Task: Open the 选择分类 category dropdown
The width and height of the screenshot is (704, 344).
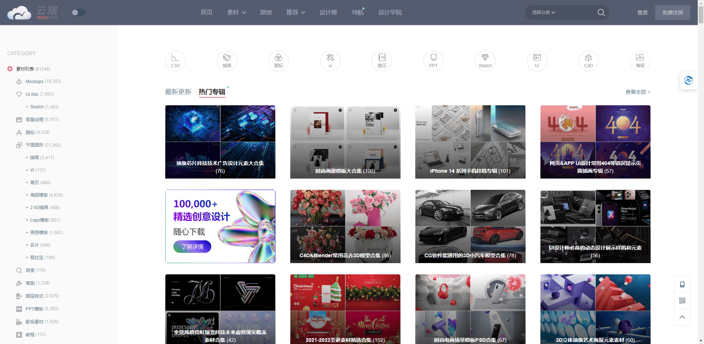Action: [x=543, y=12]
